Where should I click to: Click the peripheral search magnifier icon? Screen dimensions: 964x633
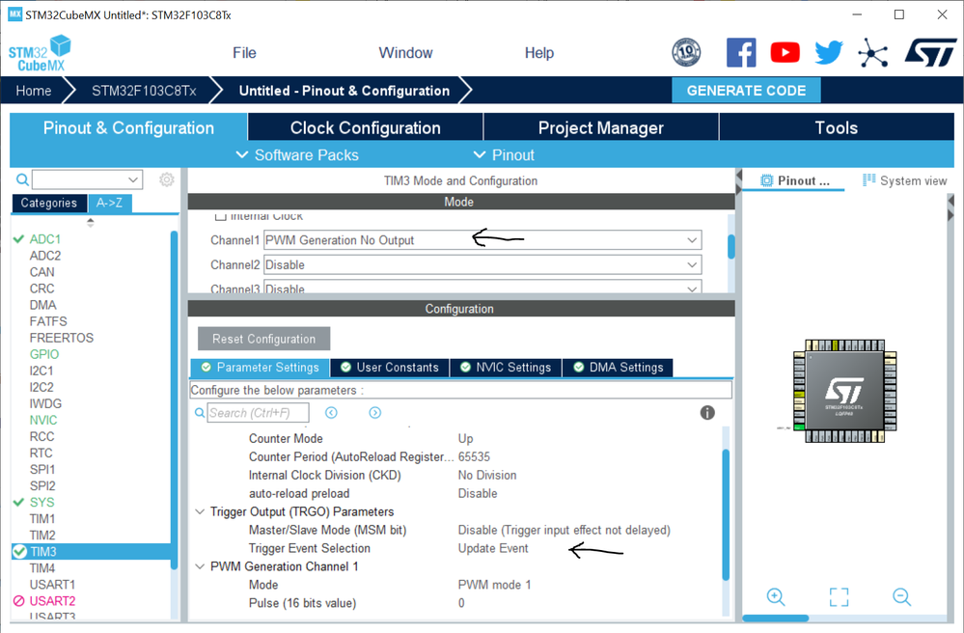click(x=22, y=179)
